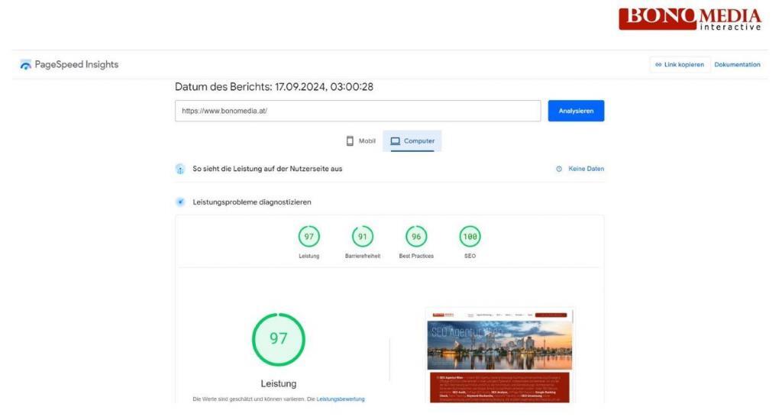Click the Link kopieren button
The height and width of the screenshot is (420, 782).
coord(680,64)
